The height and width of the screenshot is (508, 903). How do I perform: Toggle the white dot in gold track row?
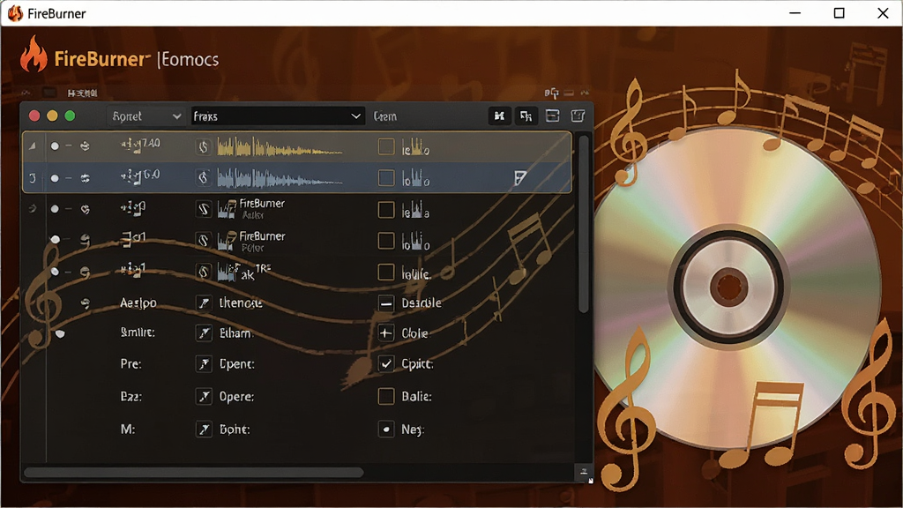(x=55, y=146)
